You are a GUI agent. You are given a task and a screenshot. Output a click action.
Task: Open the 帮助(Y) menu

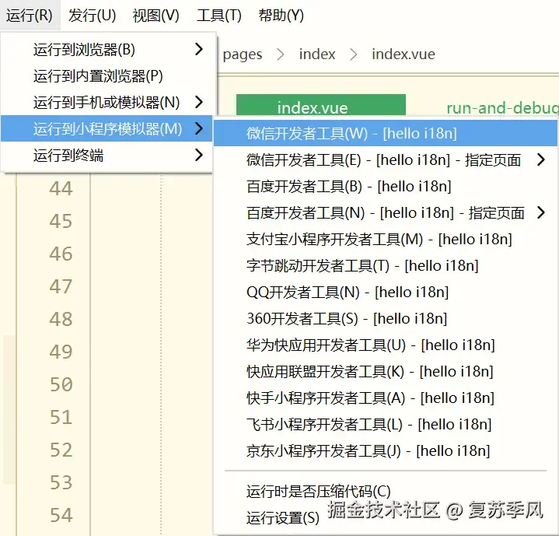(281, 16)
